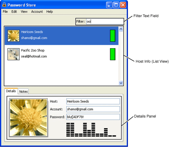Click the Account field with shams@gmail.com
Image resolution: width=169 pixels, height=147 pixels.
93,109
